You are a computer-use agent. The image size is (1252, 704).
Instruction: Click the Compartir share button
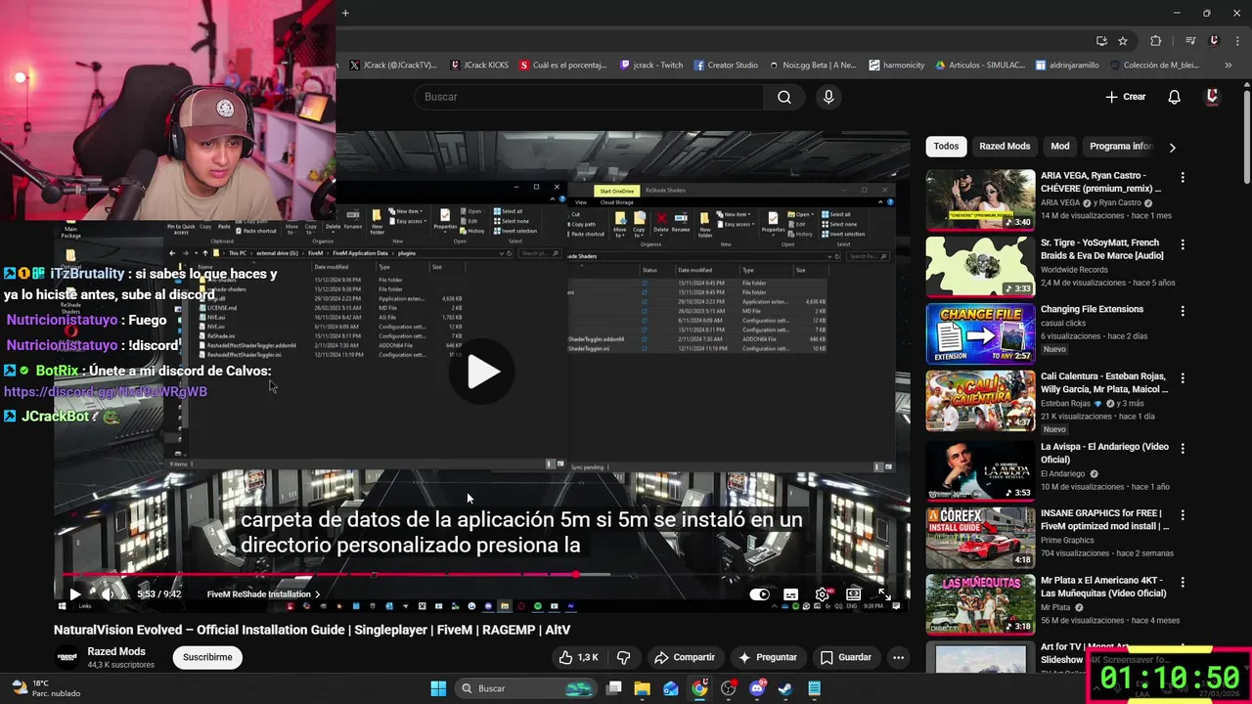coord(685,657)
